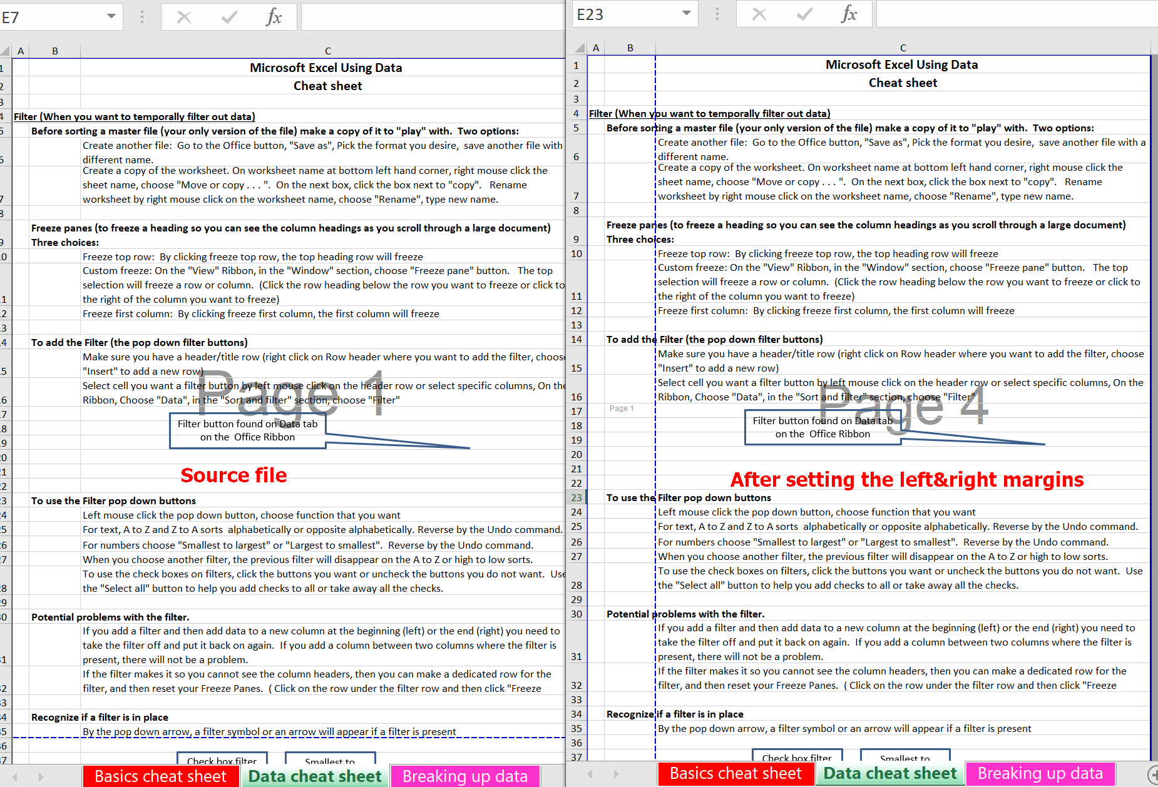Select row 1 header in right sheet

click(576, 65)
